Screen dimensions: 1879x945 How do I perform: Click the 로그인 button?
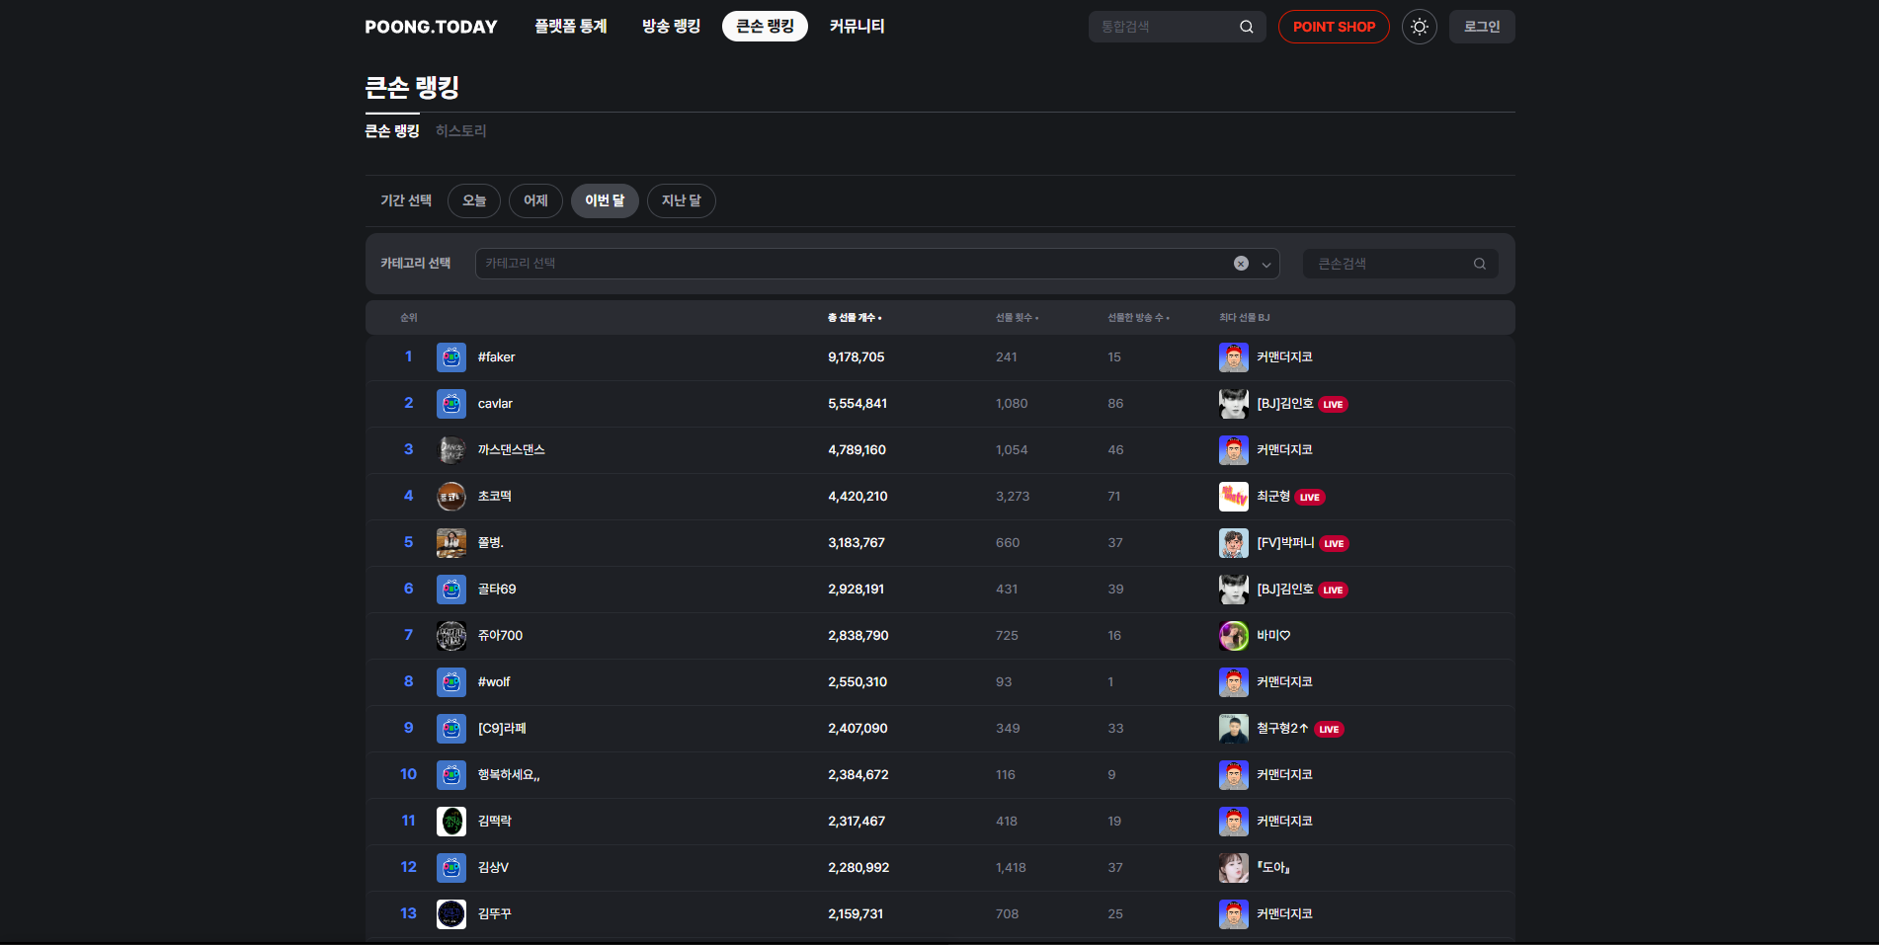[x=1481, y=27]
